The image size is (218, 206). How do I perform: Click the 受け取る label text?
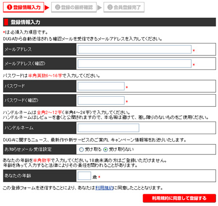pos(93,150)
